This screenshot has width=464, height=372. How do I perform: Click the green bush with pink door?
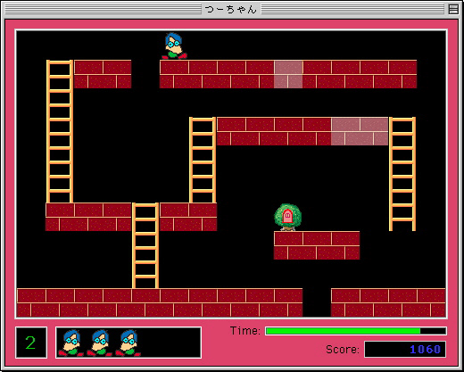(x=287, y=217)
